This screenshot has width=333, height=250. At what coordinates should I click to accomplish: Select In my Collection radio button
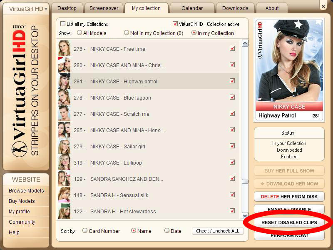point(194,32)
